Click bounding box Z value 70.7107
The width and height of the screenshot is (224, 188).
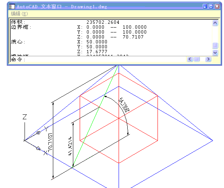[133, 37]
